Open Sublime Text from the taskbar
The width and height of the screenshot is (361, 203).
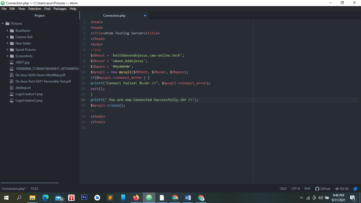110,197
